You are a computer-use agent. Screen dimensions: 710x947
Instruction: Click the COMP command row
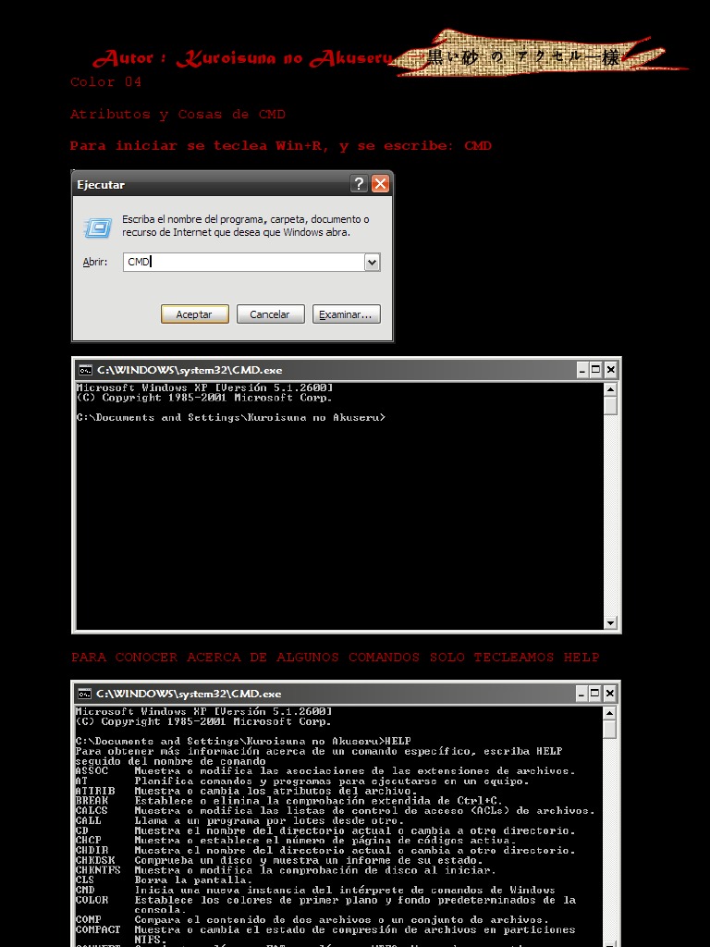pos(312,920)
